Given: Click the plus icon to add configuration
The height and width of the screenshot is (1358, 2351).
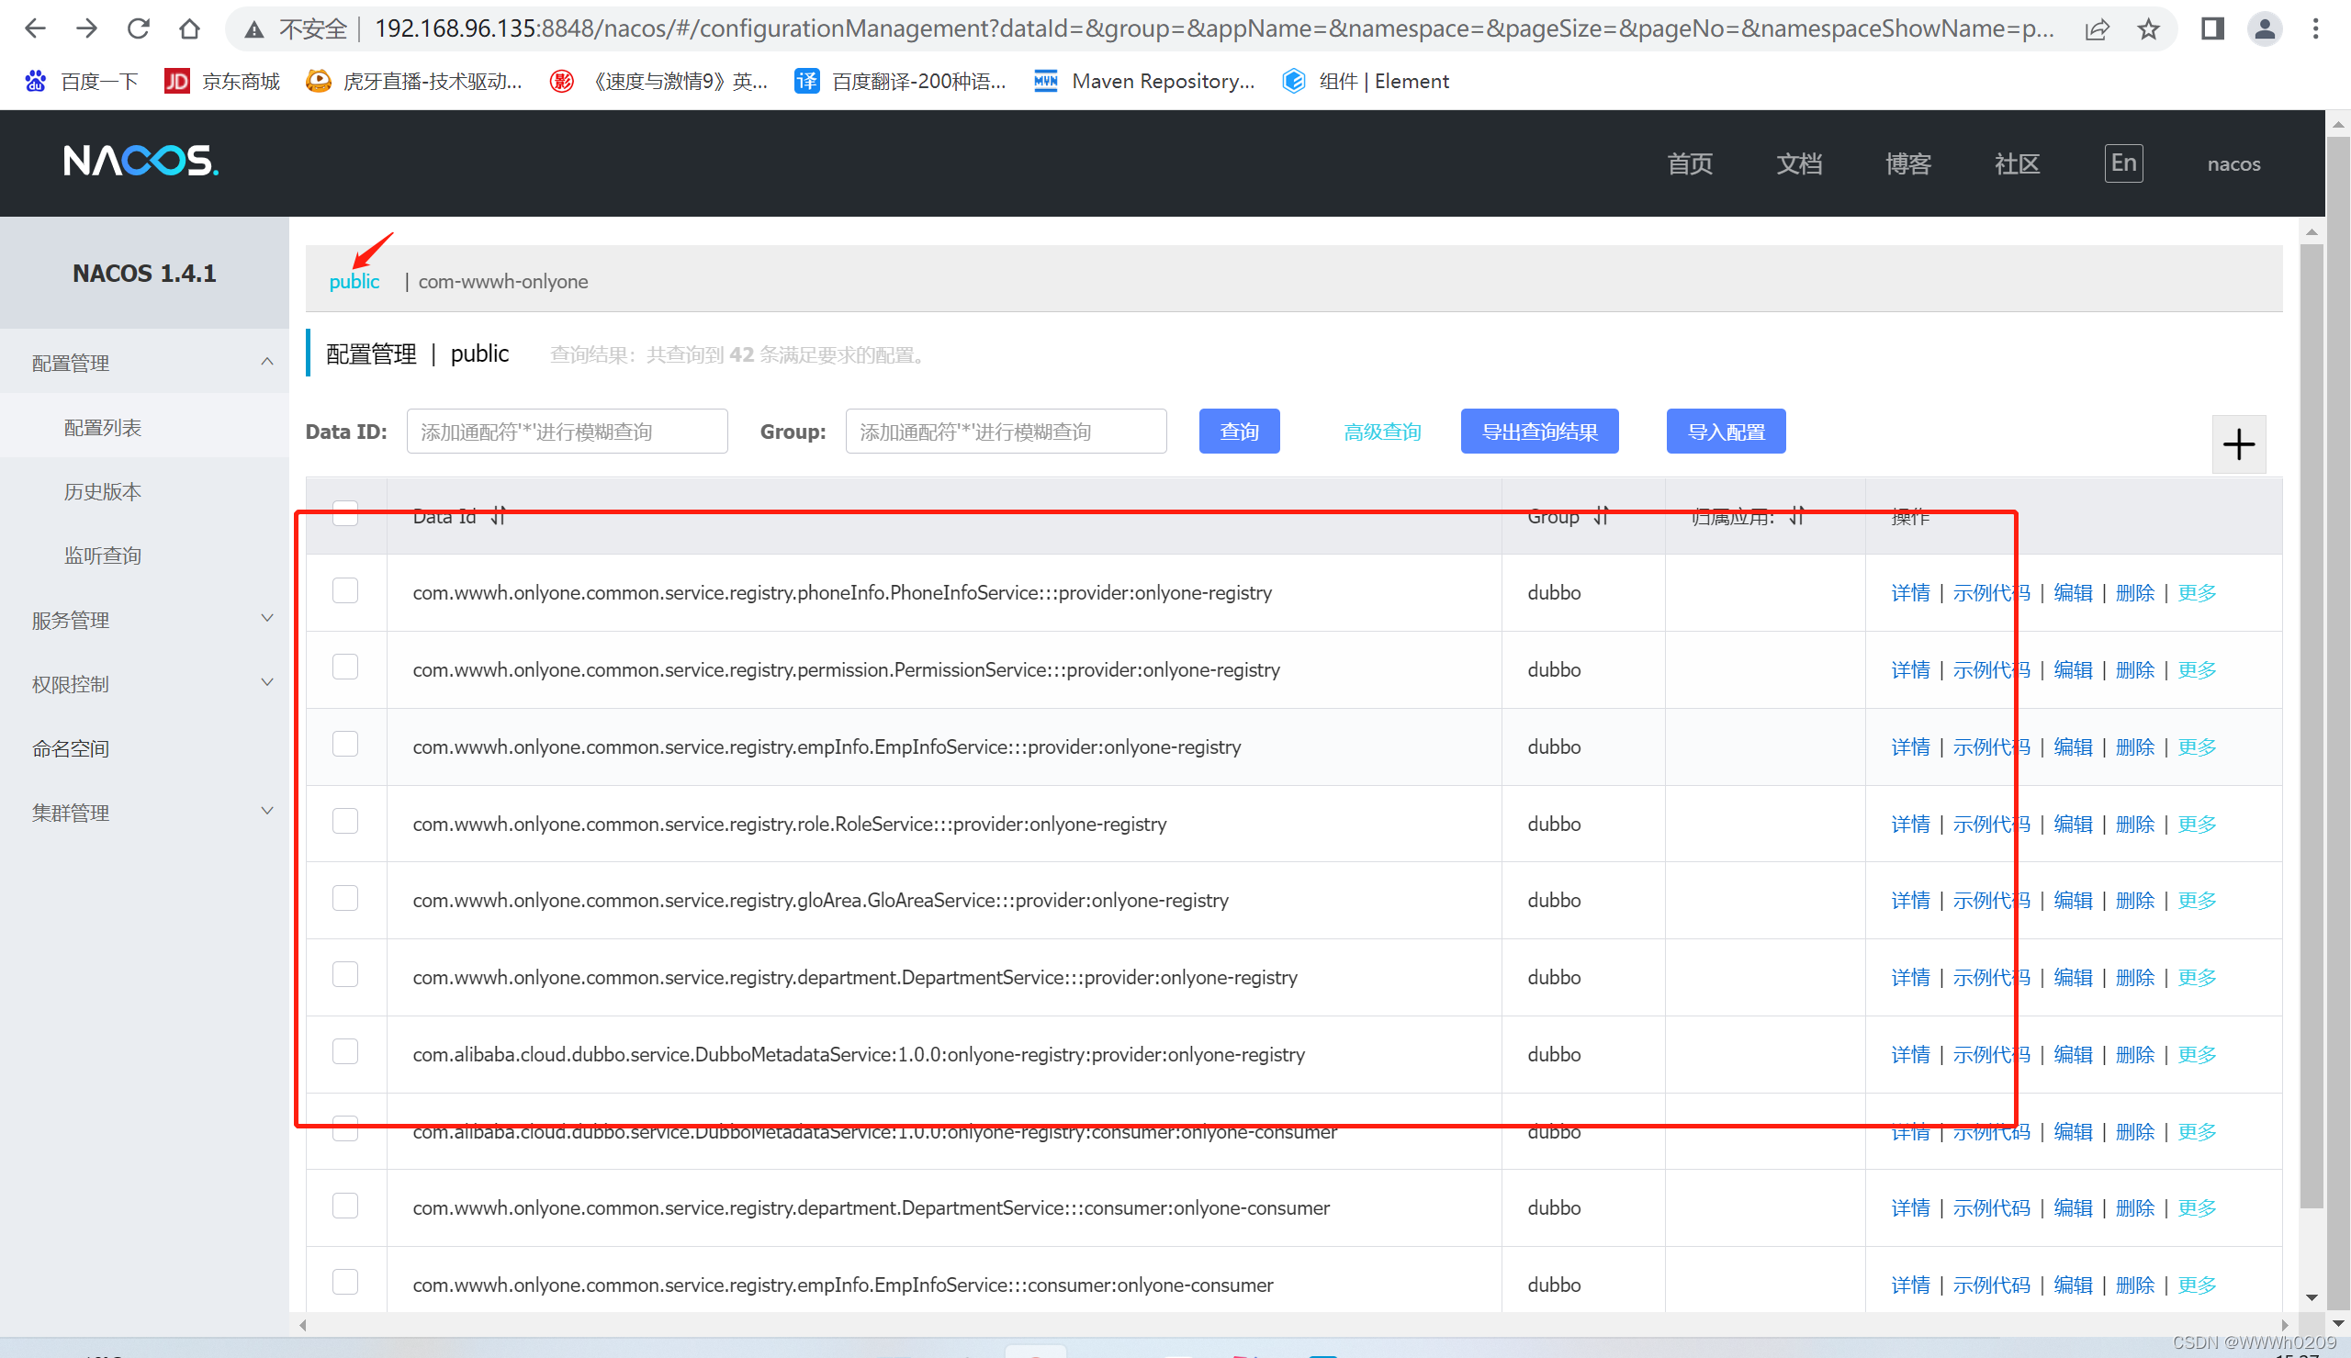Looking at the screenshot, I should [x=2238, y=444].
